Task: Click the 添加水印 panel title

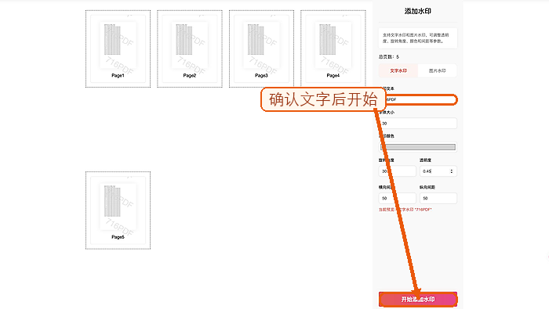Action: coord(418,11)
